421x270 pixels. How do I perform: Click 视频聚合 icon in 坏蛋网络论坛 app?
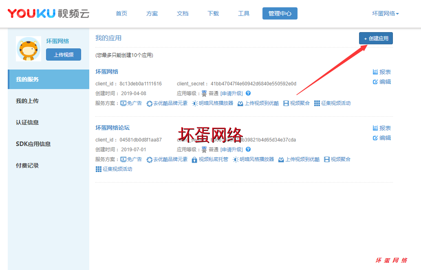pyautogui.click(x=327, y=159)
